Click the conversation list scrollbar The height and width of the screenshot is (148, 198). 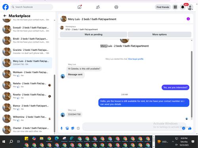[55, 104]
